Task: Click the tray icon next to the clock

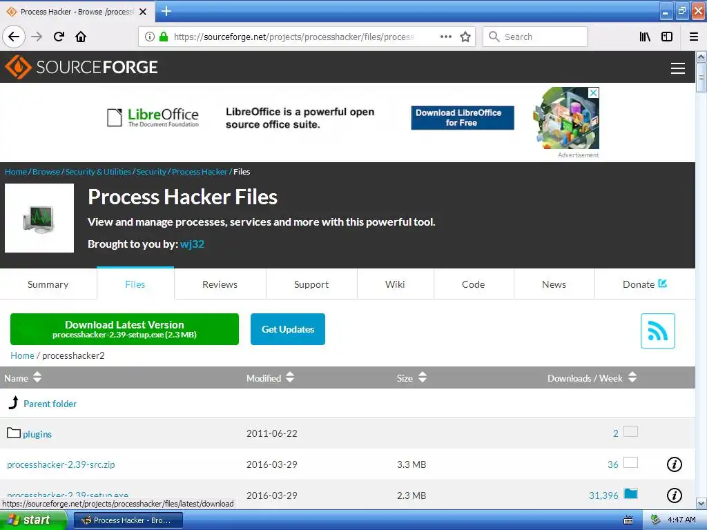Action: (655, 520)
